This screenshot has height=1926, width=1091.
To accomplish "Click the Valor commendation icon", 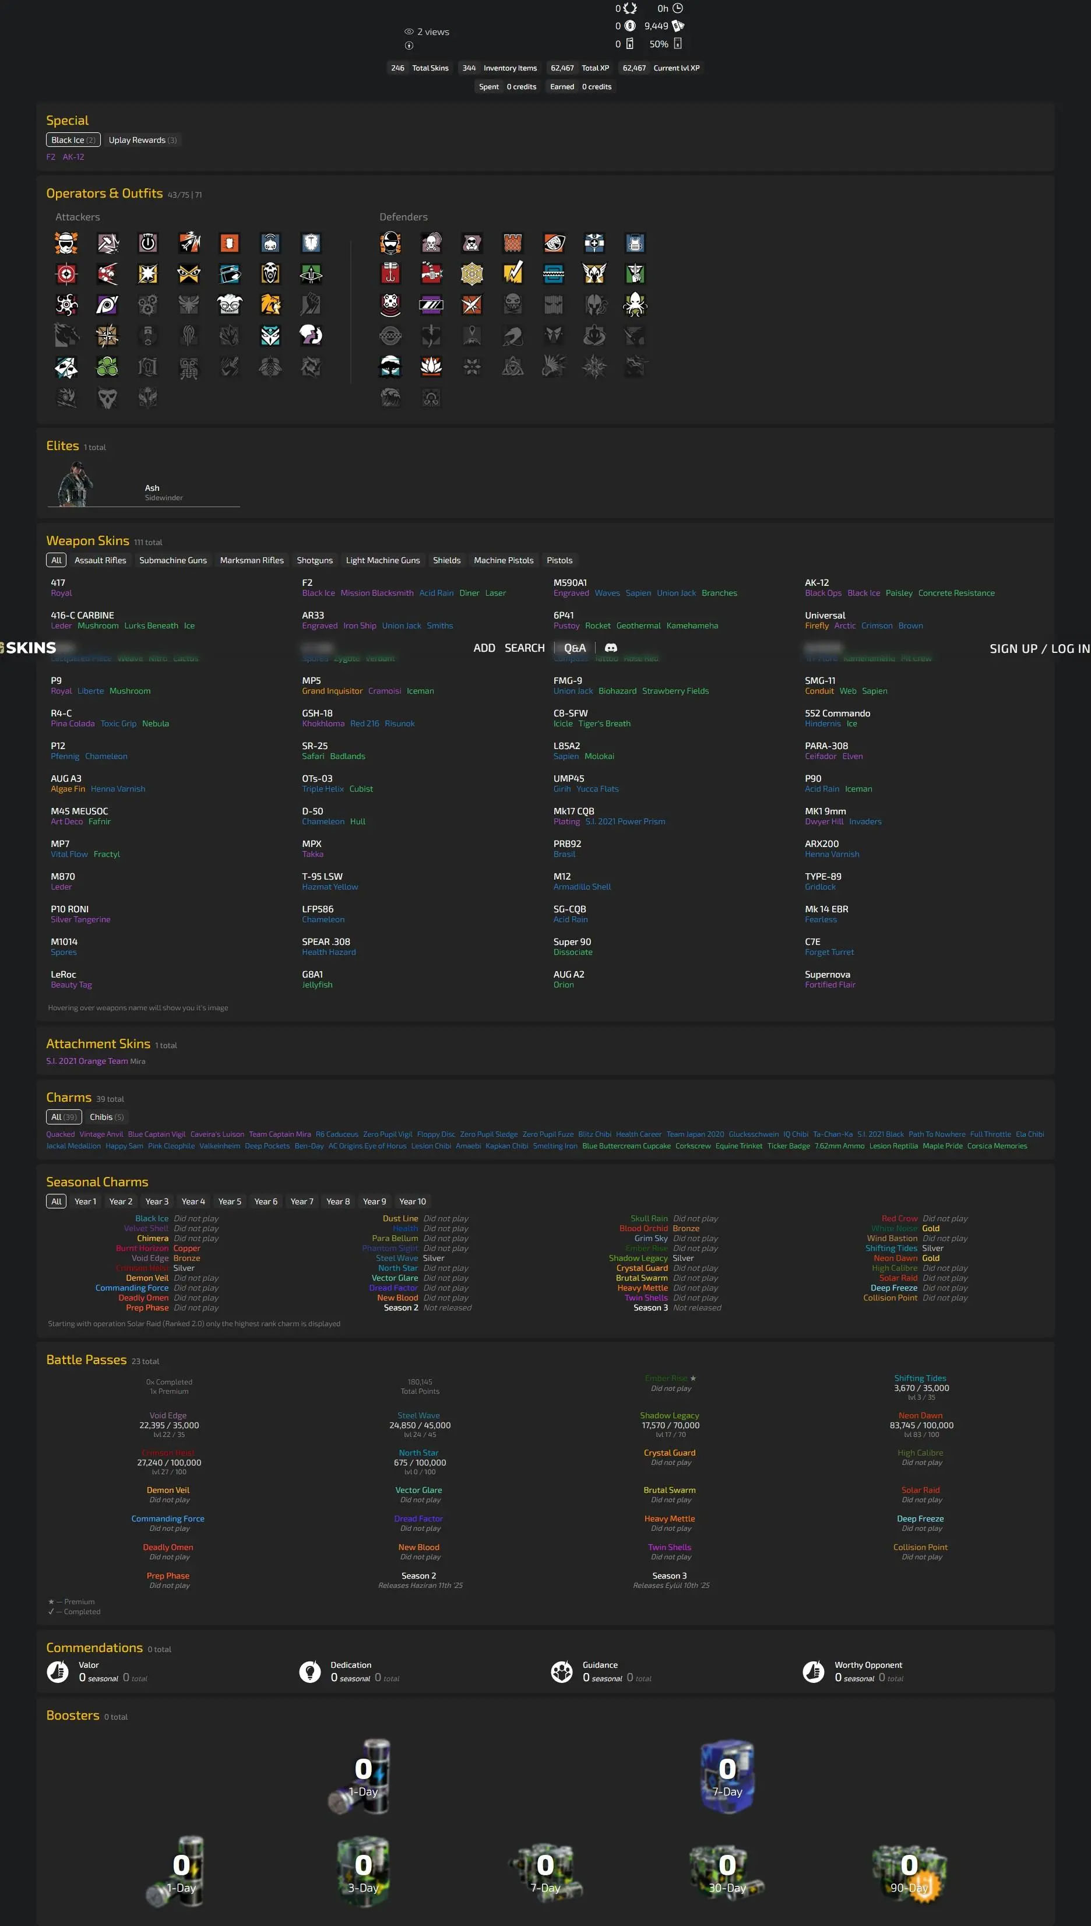I will [x=58, y=1672].
